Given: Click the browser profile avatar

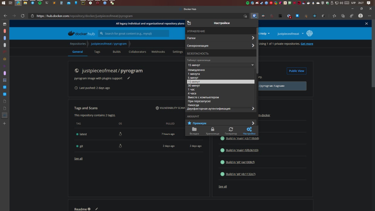Looking at the screenshot, I should (361, 16).
